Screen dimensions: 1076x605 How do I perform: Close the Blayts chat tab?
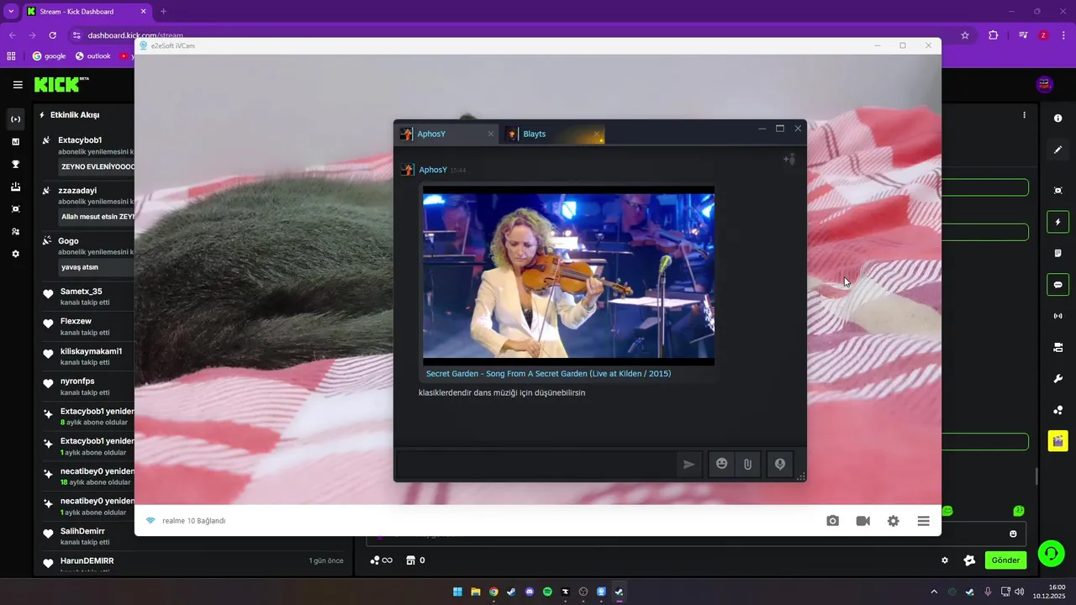tap(597, 134)
